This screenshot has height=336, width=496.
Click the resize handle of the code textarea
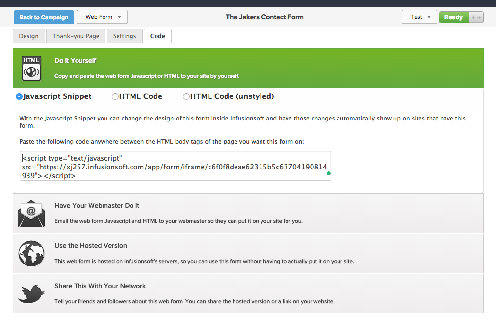[x=328, y=178]
